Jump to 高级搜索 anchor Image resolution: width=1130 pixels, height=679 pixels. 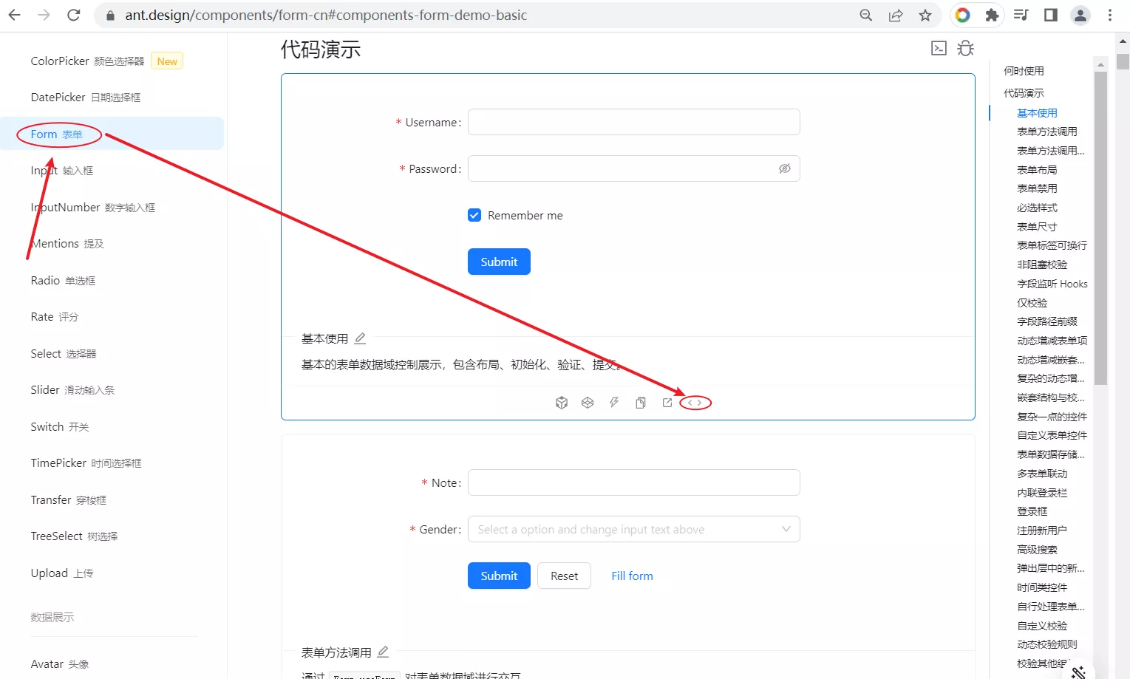(x=1037, y=550)
